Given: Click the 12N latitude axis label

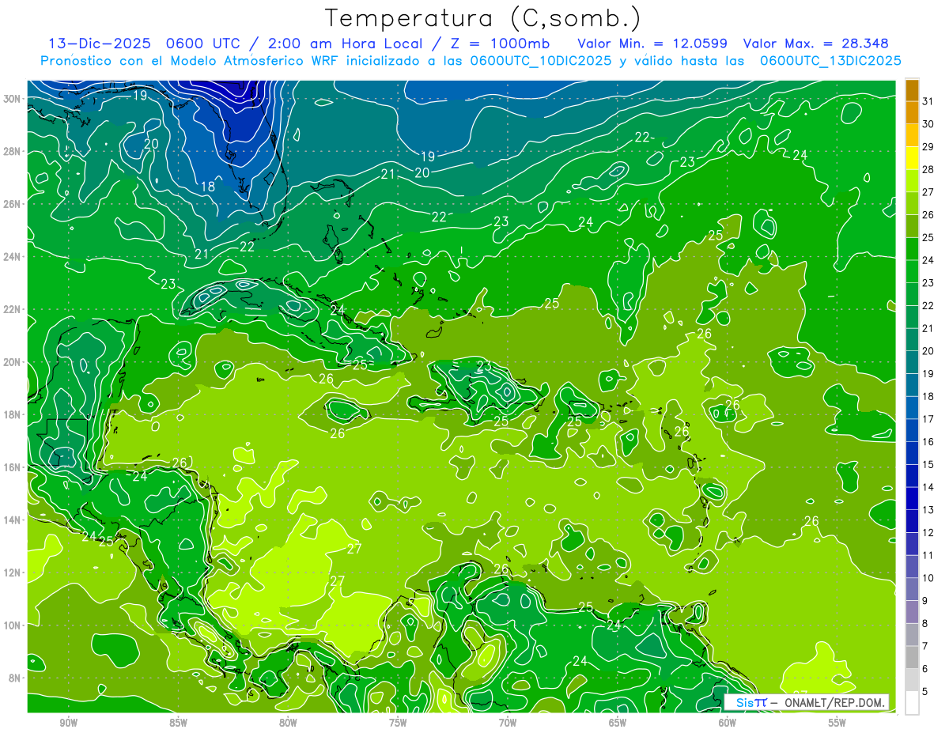Looking at the screenshot, I should coord(13,572).
